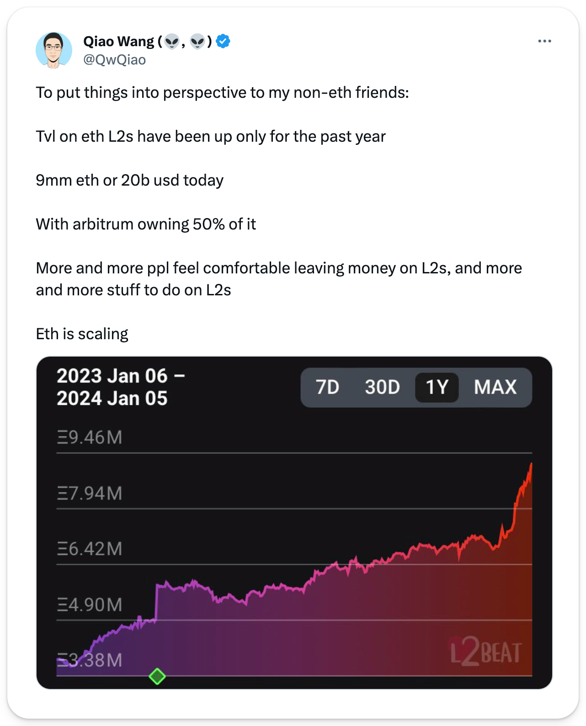The image size is (586, 726).
Task: Click the first alien emoji in name
Action: pyautogui.click(x=172, y=42)
